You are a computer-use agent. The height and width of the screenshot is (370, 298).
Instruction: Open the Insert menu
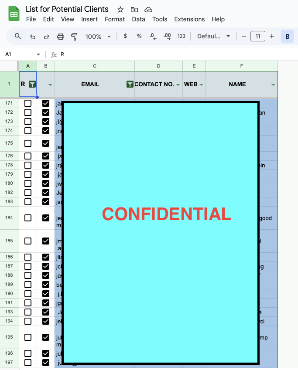pos(89,19)
